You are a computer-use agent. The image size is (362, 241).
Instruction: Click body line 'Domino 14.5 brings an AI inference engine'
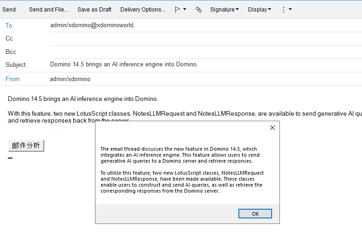[83, 99]
